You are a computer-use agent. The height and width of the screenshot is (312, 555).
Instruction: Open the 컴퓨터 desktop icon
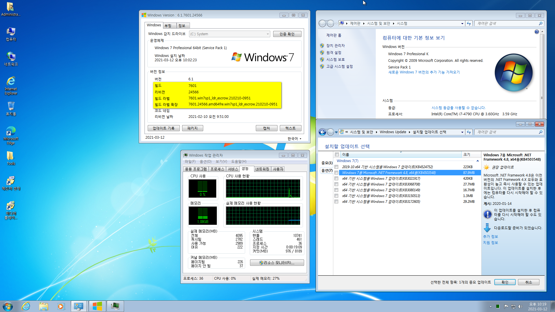pos(11,34)
